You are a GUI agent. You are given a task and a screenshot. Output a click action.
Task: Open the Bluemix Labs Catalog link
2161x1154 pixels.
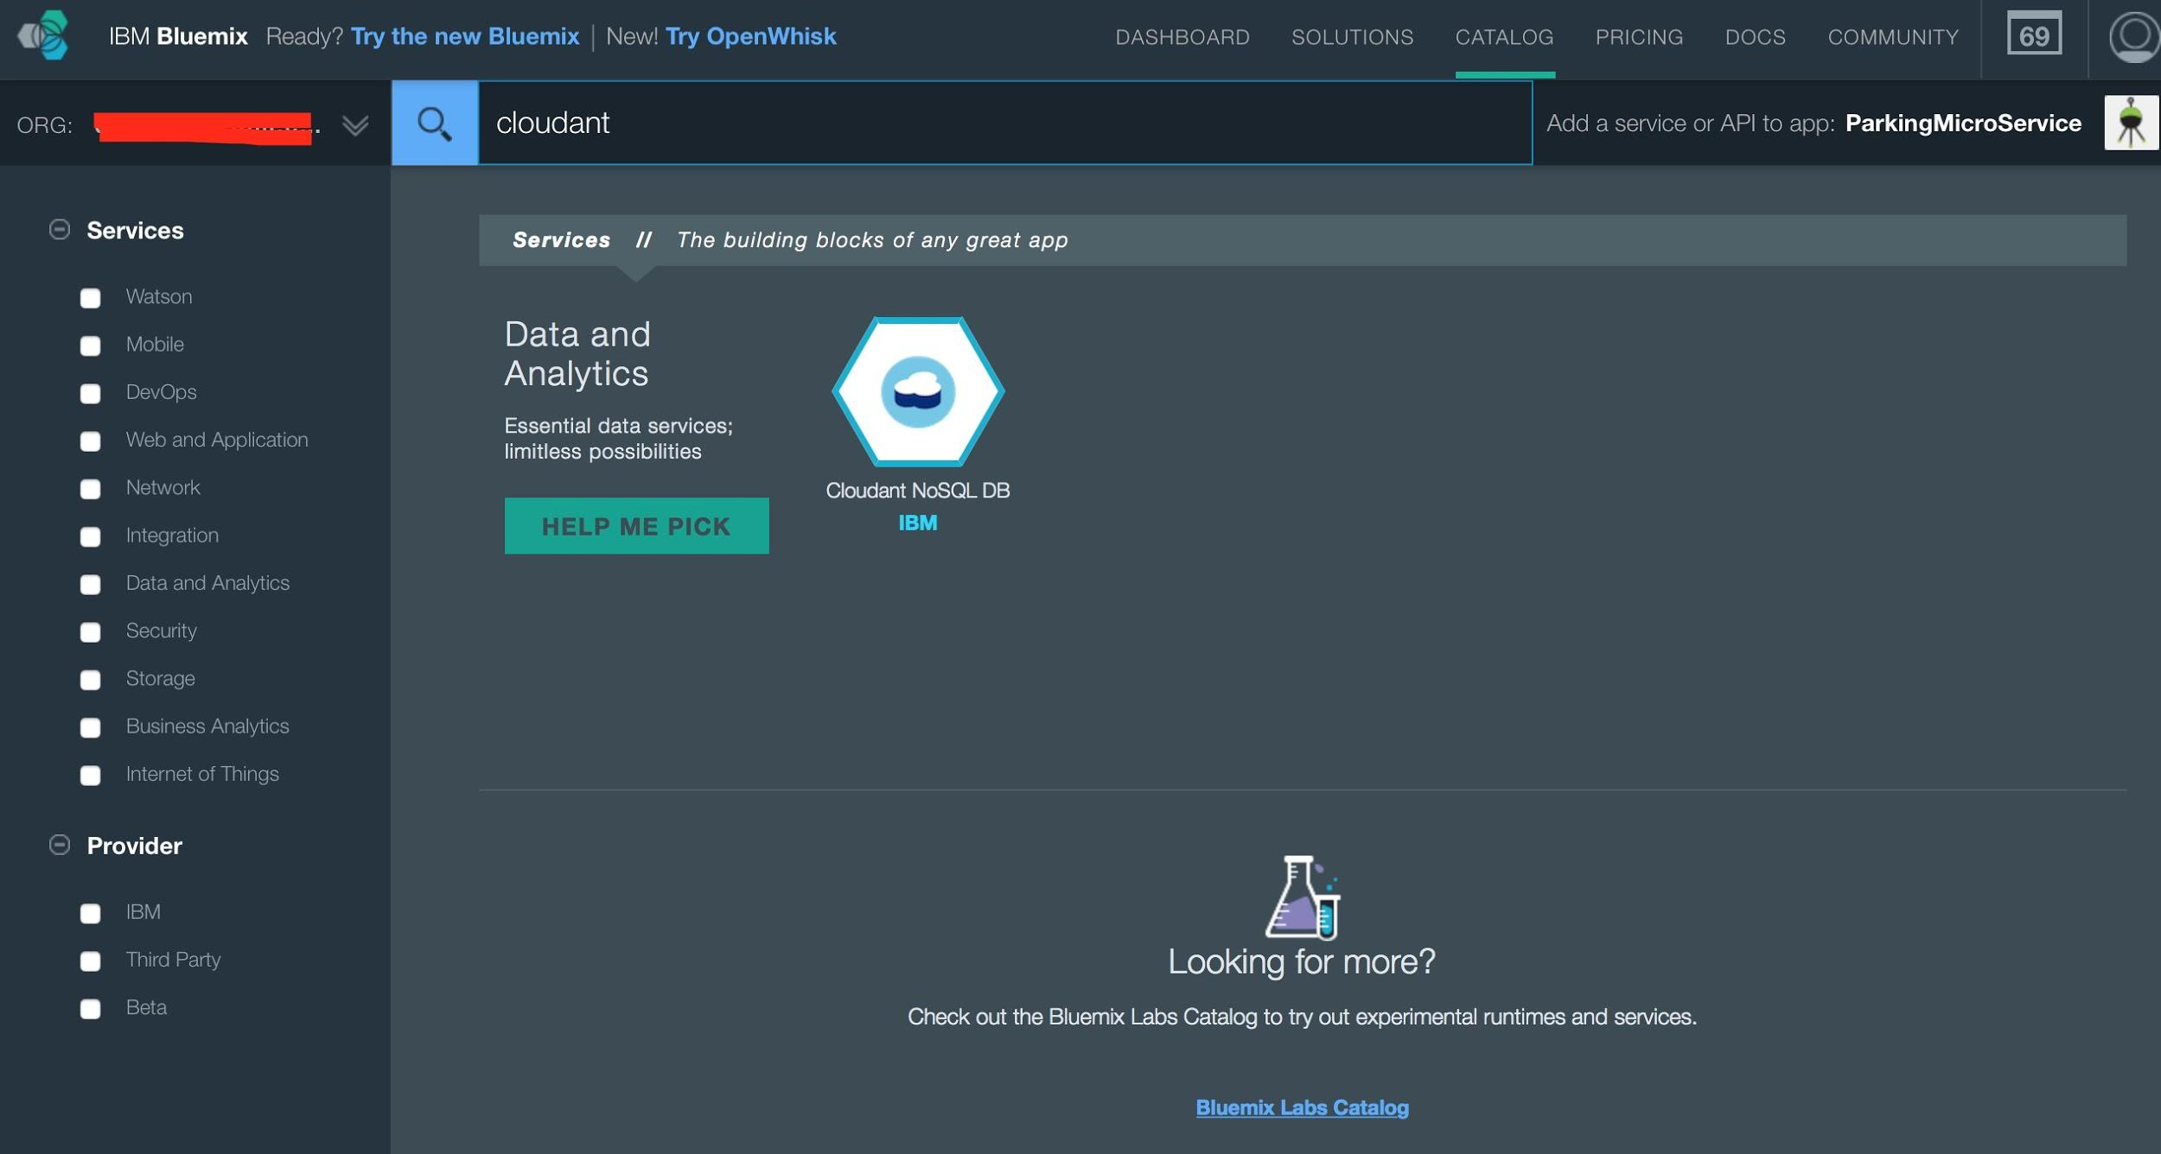(x=1302, y=1106)
